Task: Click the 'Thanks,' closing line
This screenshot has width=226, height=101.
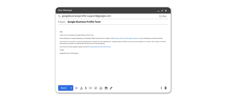Action: pos(62,50)
